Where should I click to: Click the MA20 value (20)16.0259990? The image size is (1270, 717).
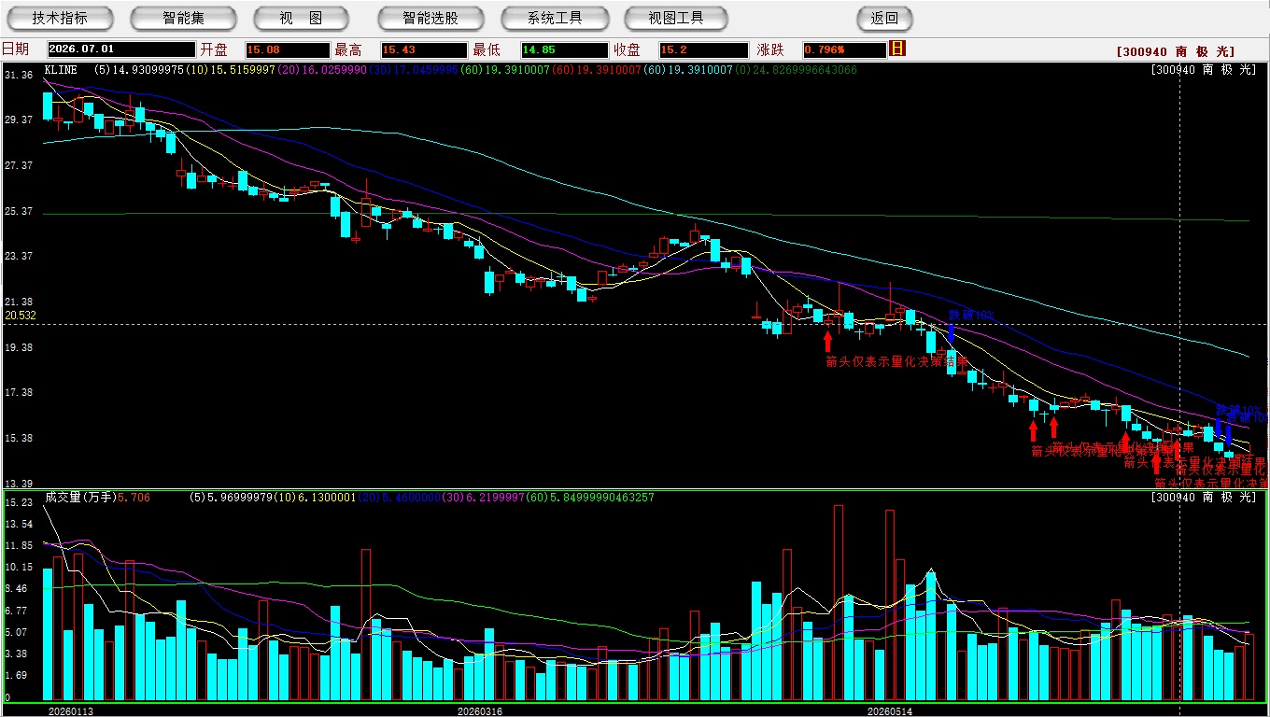click(x=320, y=70)
